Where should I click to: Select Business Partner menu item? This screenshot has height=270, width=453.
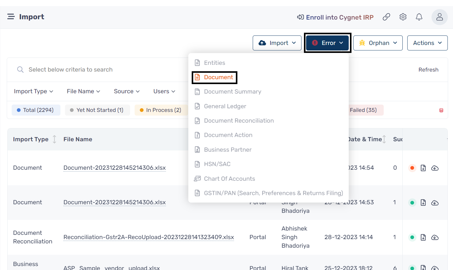tap(268, 150)
